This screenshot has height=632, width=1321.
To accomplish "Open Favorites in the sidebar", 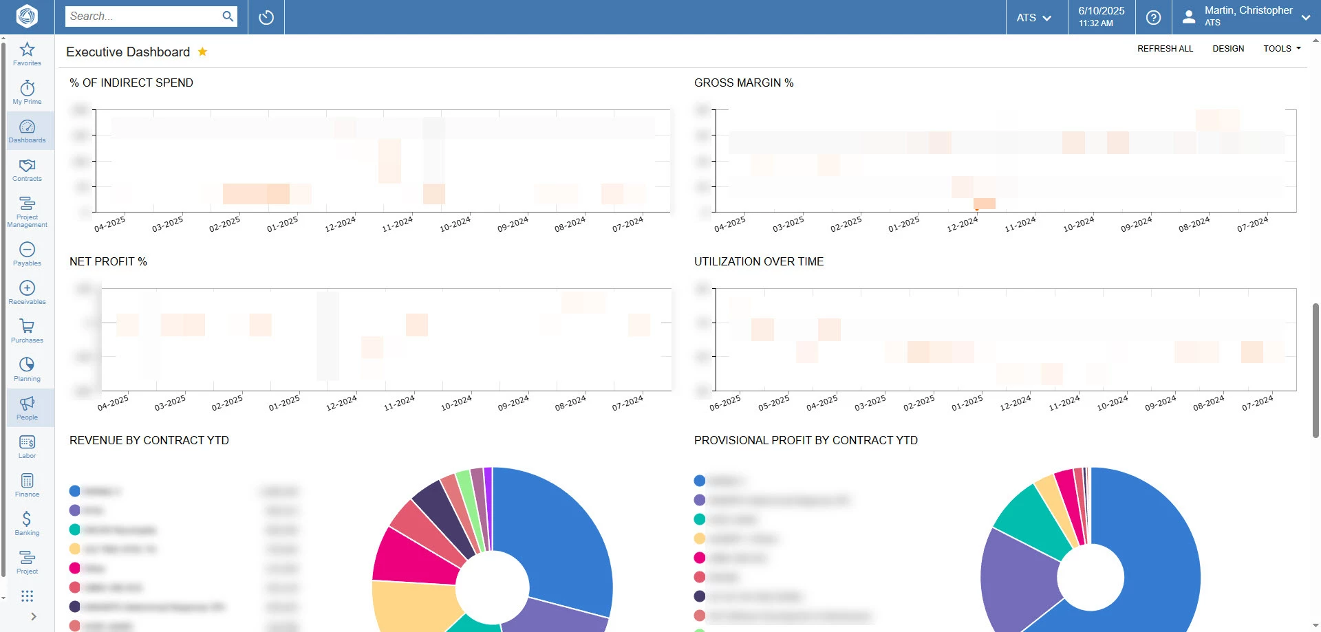I will coord(27,54).
